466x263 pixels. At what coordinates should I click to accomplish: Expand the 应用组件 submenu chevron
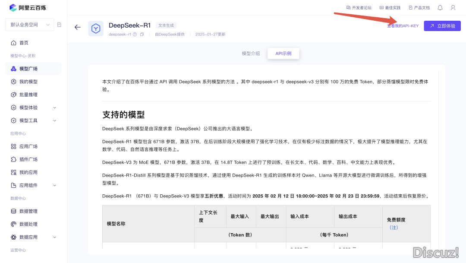(x=55, y=185)
